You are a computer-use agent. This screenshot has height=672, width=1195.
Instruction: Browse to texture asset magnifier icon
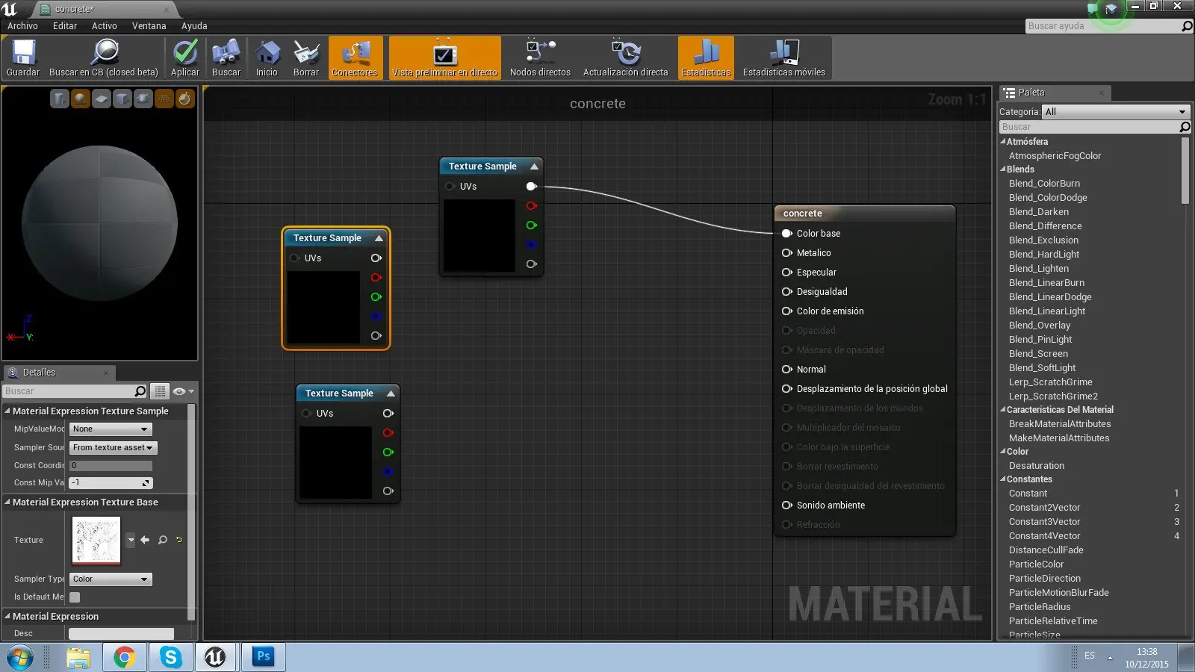coord(163,540)
